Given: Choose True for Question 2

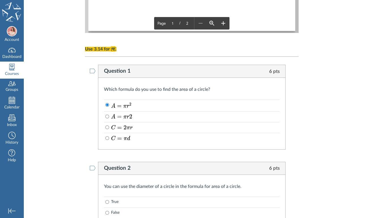Looking at the screenshot, I should coord(107,202).
